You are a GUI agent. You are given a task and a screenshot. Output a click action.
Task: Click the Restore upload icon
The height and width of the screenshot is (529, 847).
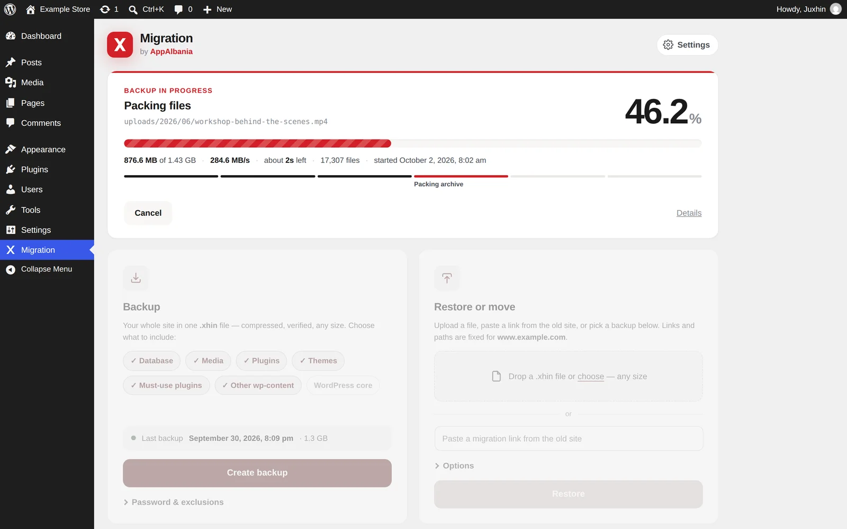click(447, 278)
